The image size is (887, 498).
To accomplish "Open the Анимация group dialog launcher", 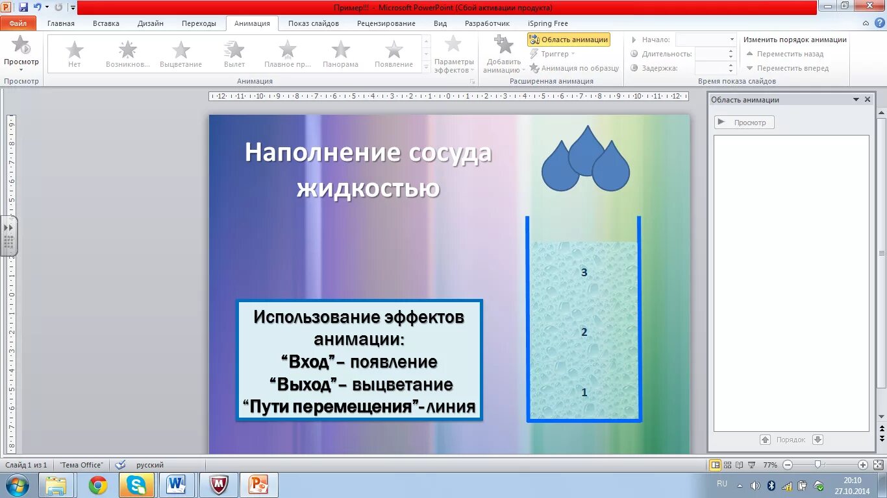I will pyautogui.click(x=473, y=82).
